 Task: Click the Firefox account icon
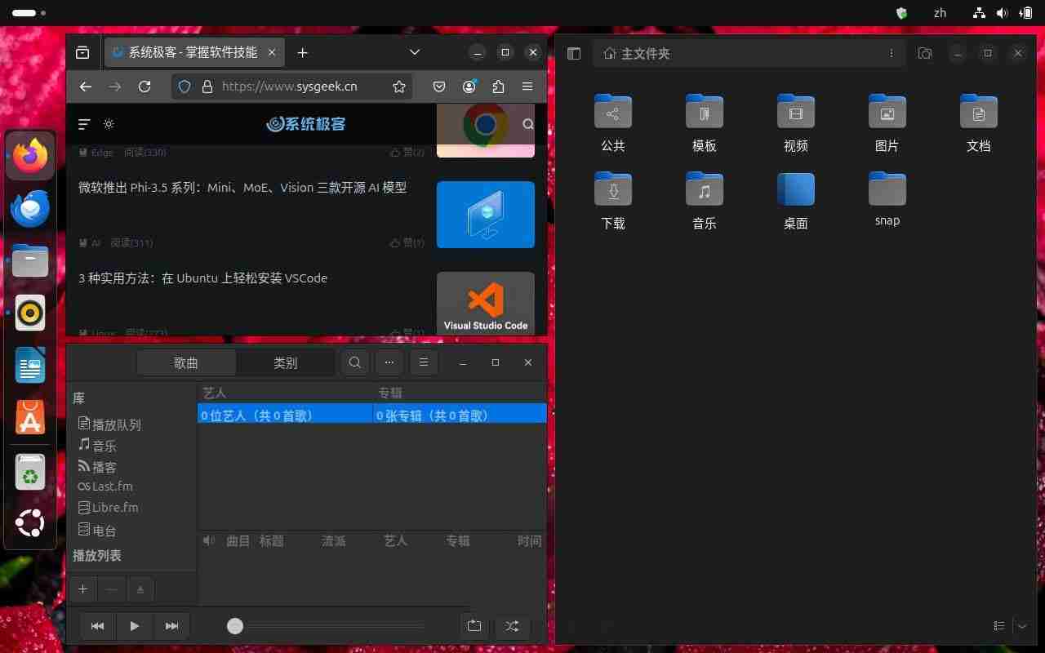tap(469, 87)
